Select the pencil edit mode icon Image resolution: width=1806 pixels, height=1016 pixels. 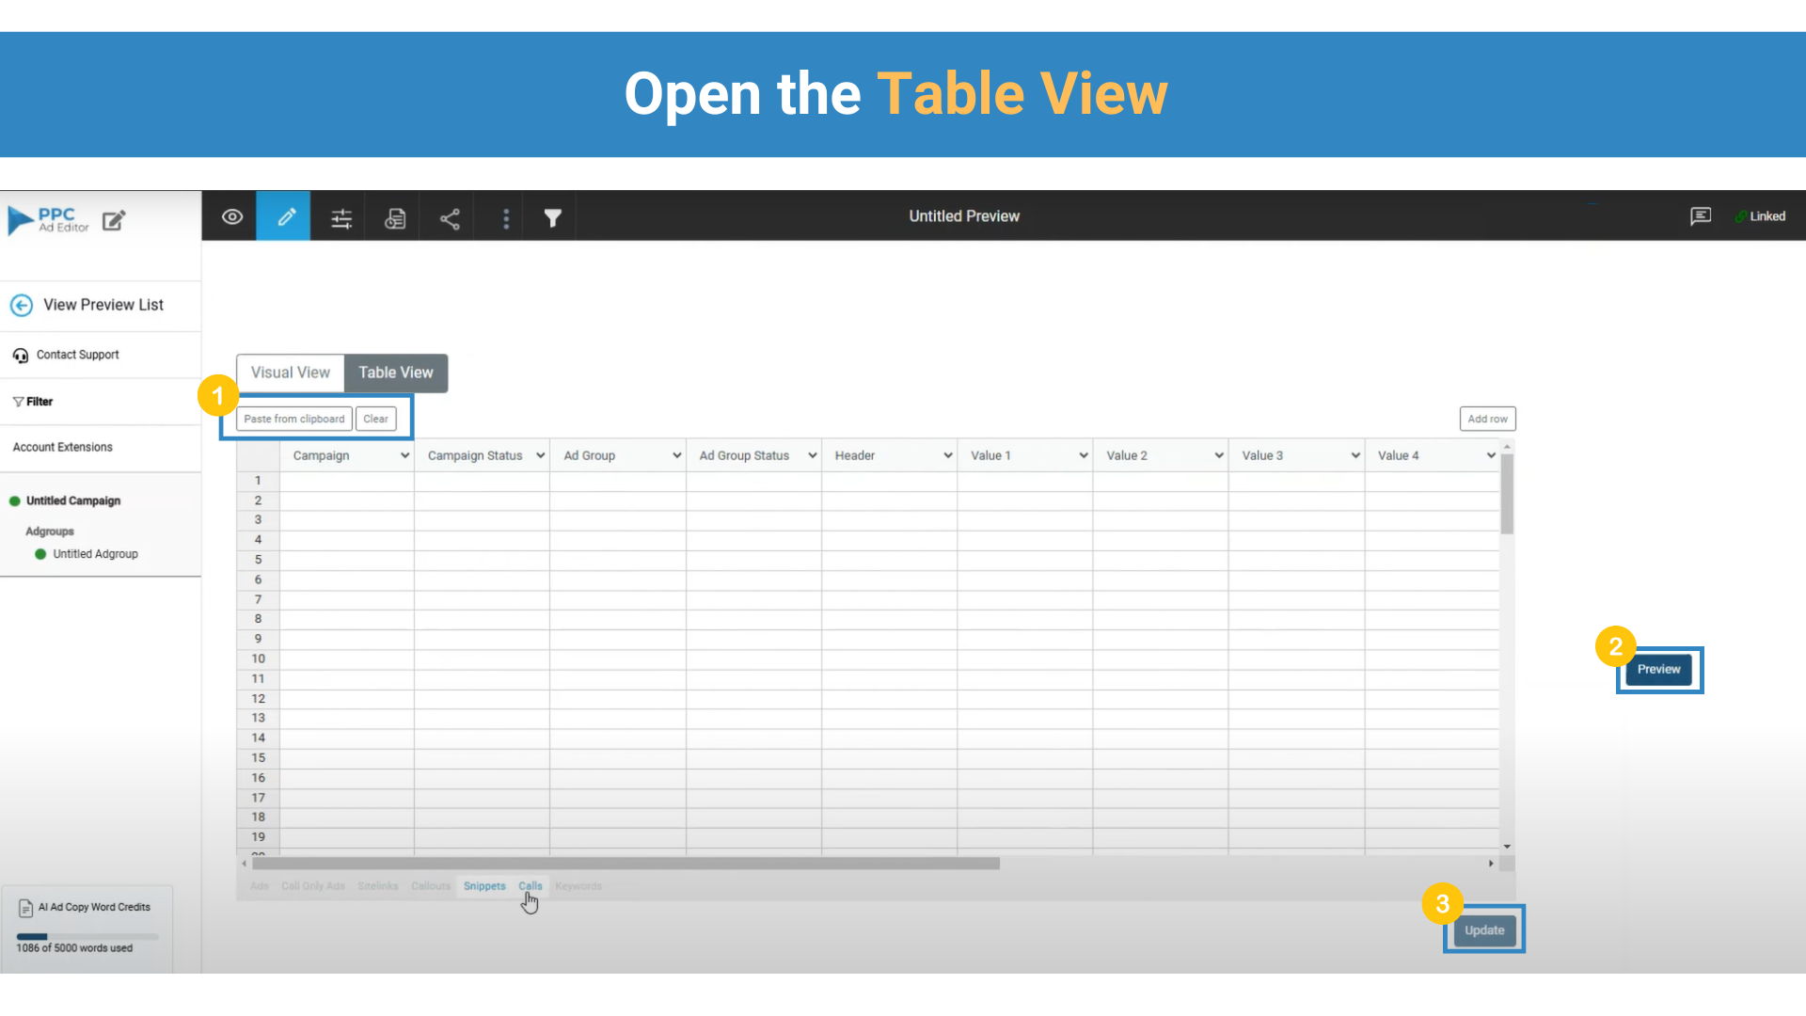[x=285, y=217]
